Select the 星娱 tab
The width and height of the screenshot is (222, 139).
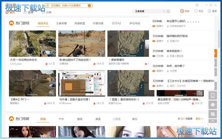click(80, 119)
